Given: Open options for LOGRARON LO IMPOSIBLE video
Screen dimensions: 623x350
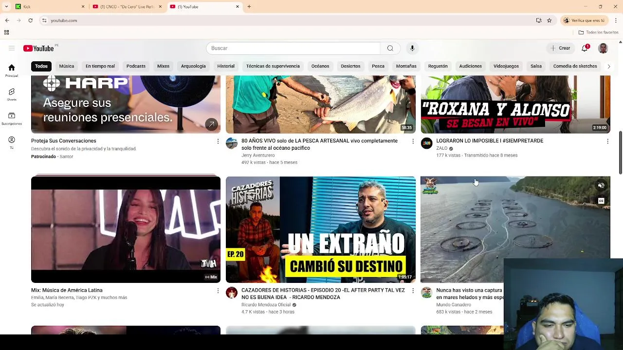Looking at the screenshot, I should tap(607, 141).
